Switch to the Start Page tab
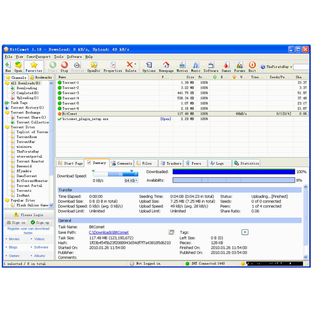 coord(70,163)
